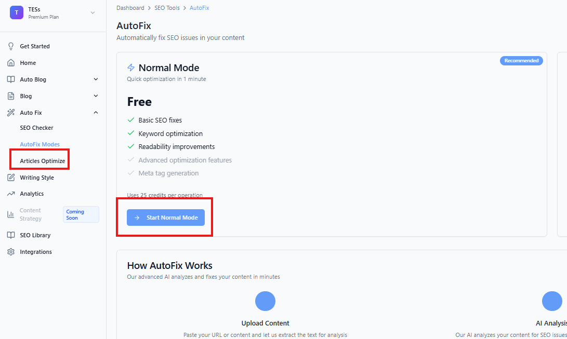Click the Auto Blog book icon
Screen dimensions: 567x339
tap(11, 79)
